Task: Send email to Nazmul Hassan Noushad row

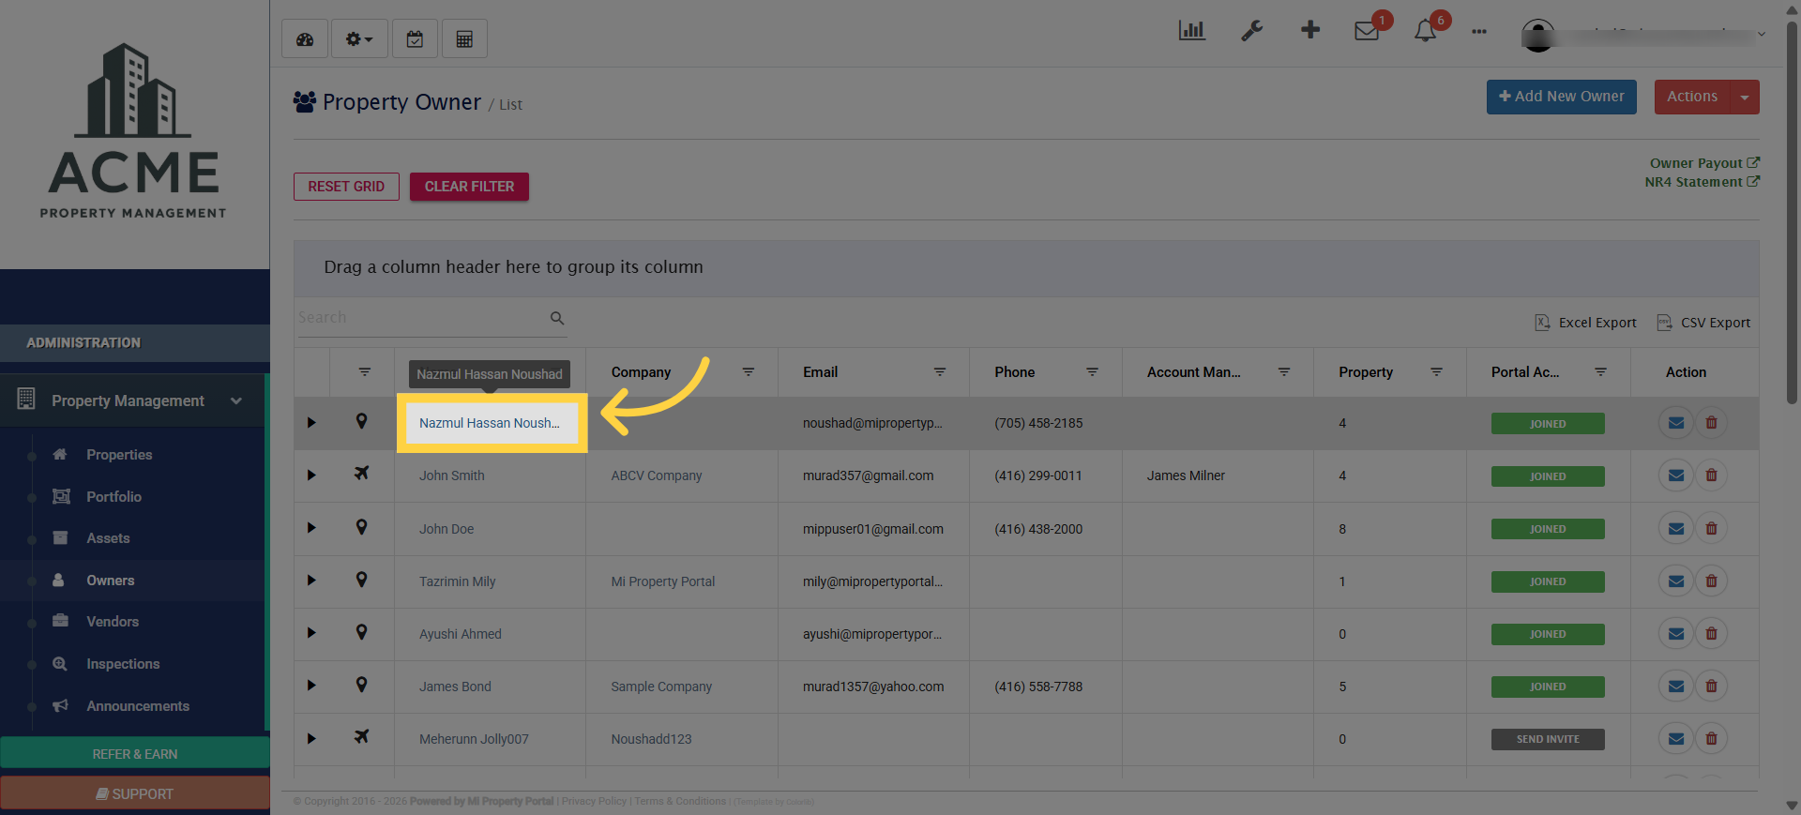Action: tap(1675, 423)
